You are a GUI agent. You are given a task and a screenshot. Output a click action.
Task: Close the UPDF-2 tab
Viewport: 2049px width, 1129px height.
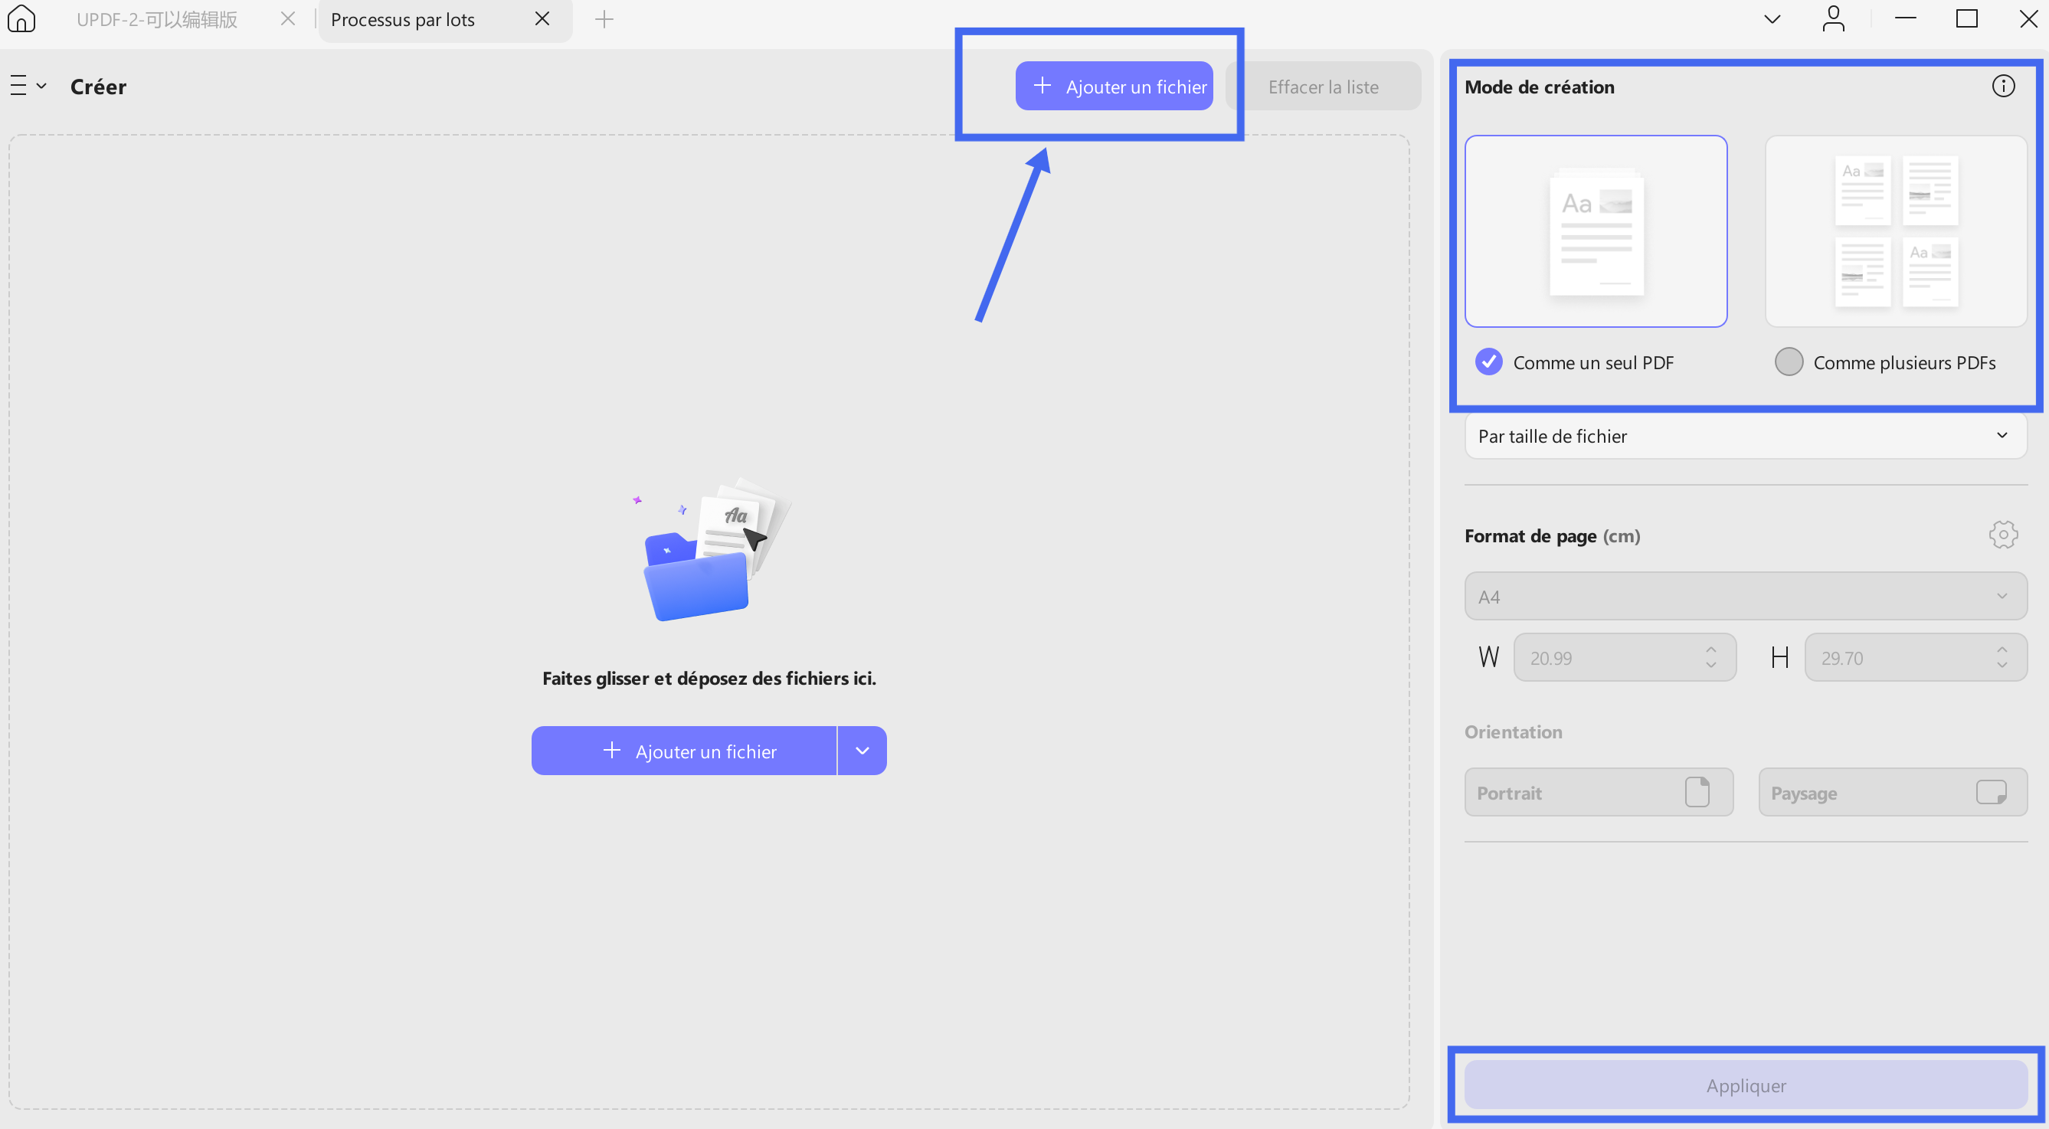(x=288, y=18)
